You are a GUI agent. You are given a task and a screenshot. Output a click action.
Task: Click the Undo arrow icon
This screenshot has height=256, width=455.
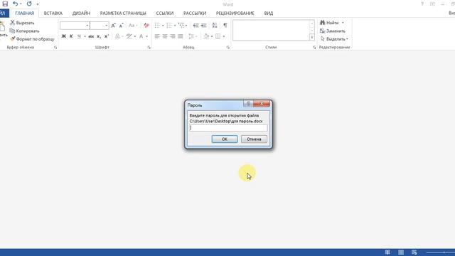point(16,4)
